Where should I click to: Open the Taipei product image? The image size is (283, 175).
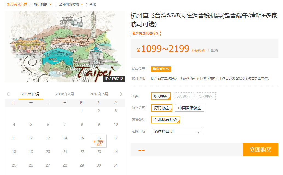tap(65, 47)
